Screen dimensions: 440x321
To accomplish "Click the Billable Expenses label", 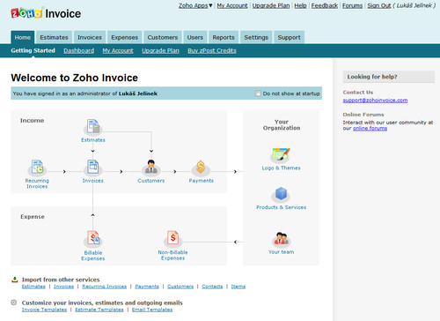I will (x=93, y=256).
